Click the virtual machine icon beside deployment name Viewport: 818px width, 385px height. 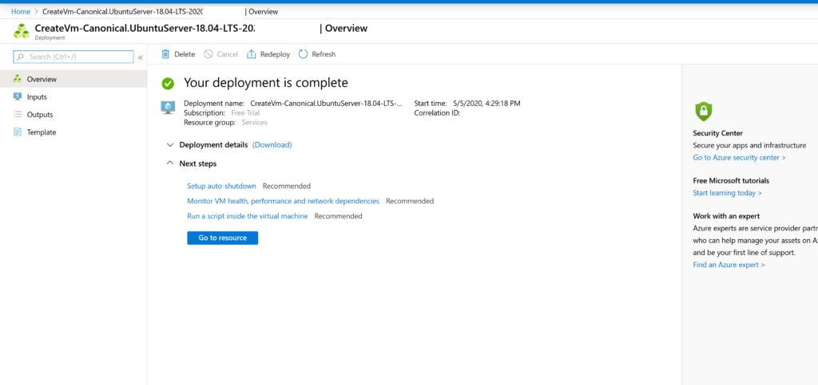pos(169,107)
